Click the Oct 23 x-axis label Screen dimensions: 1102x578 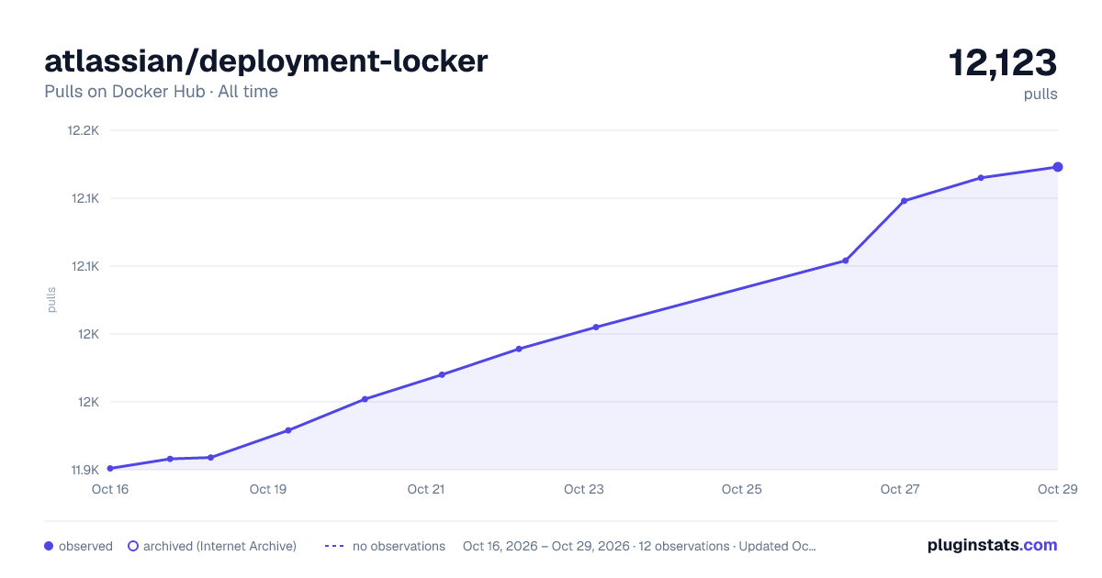584,489
